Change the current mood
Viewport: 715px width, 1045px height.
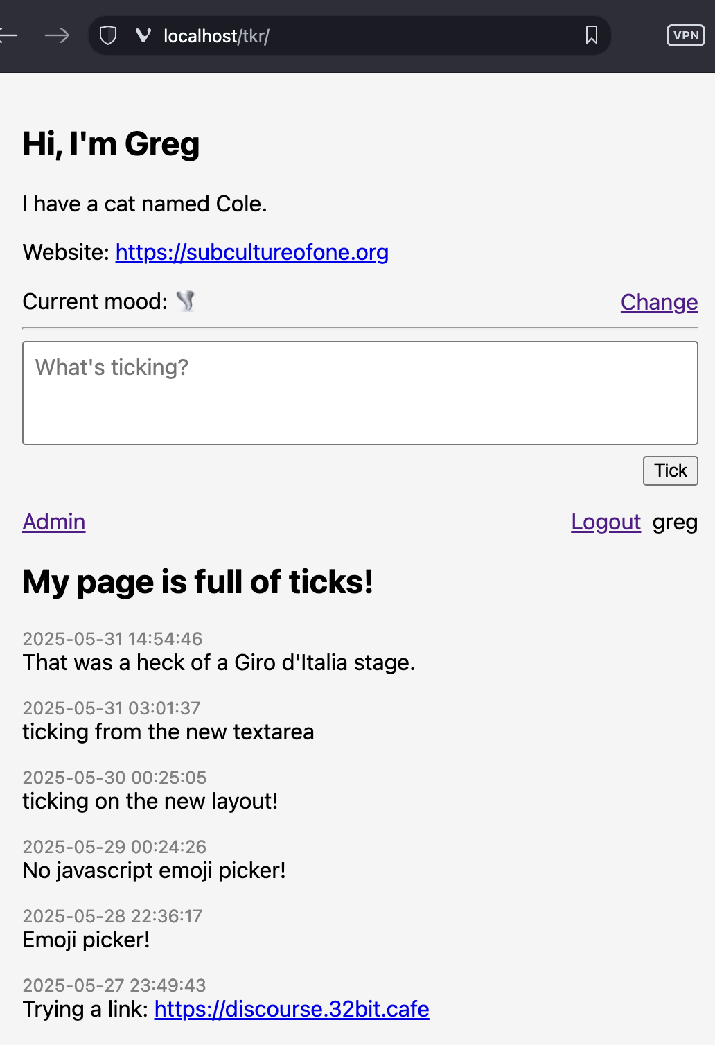pyautogui.click(x=659, y=302)
